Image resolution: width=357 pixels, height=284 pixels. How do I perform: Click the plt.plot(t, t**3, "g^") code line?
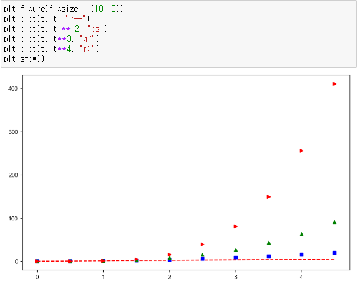[x=51, y=39]
